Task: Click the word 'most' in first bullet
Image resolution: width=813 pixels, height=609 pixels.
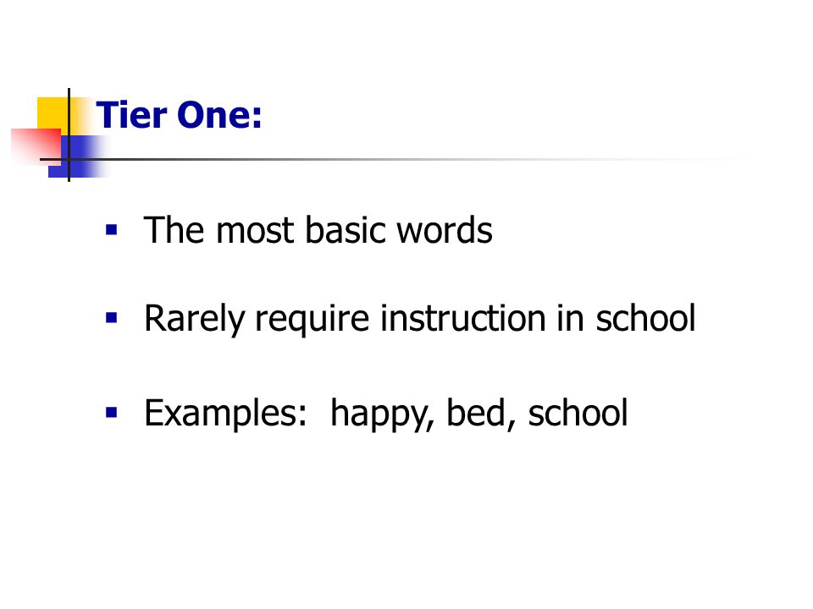Action: (255, 231)
